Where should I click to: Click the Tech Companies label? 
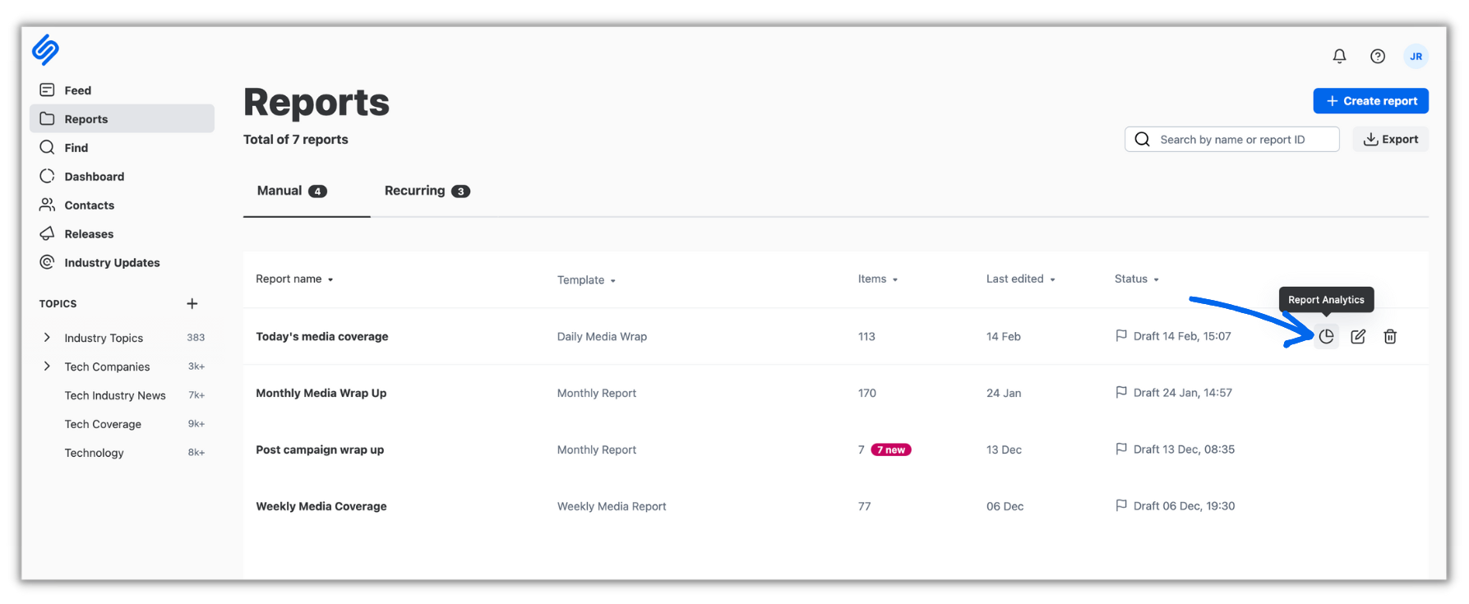pyautogui.click(x=107, y=367)
